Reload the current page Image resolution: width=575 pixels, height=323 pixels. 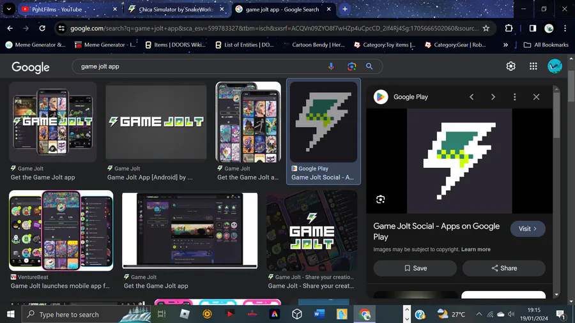42,28
